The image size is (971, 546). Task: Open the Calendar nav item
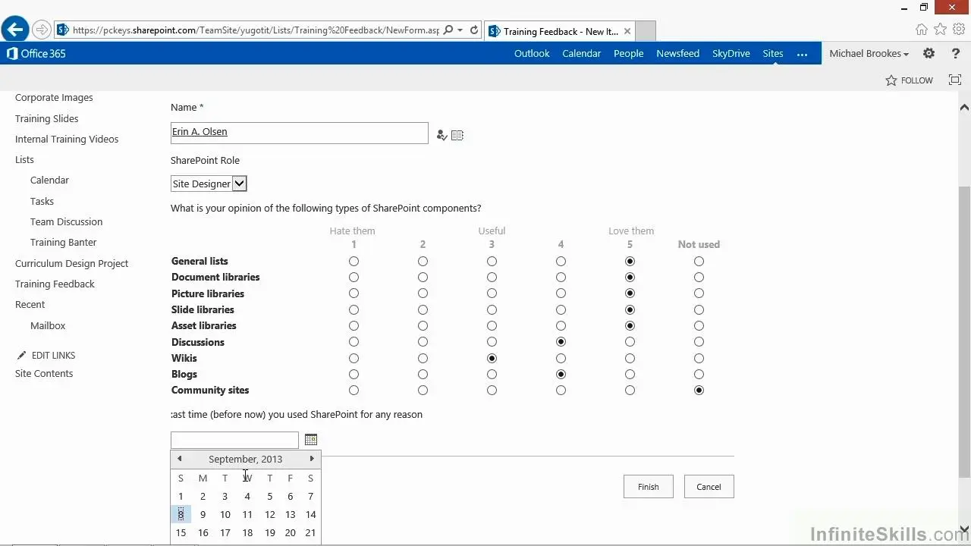(x=581, y=53)
